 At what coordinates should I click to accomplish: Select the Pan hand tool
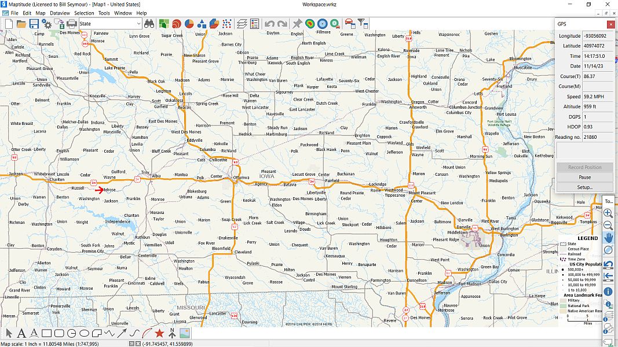pos(608,238)
